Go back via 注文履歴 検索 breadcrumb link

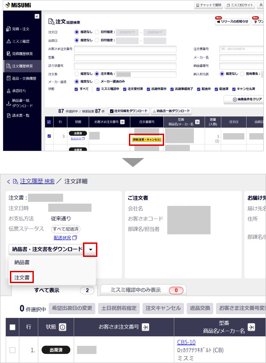(37, 181)
